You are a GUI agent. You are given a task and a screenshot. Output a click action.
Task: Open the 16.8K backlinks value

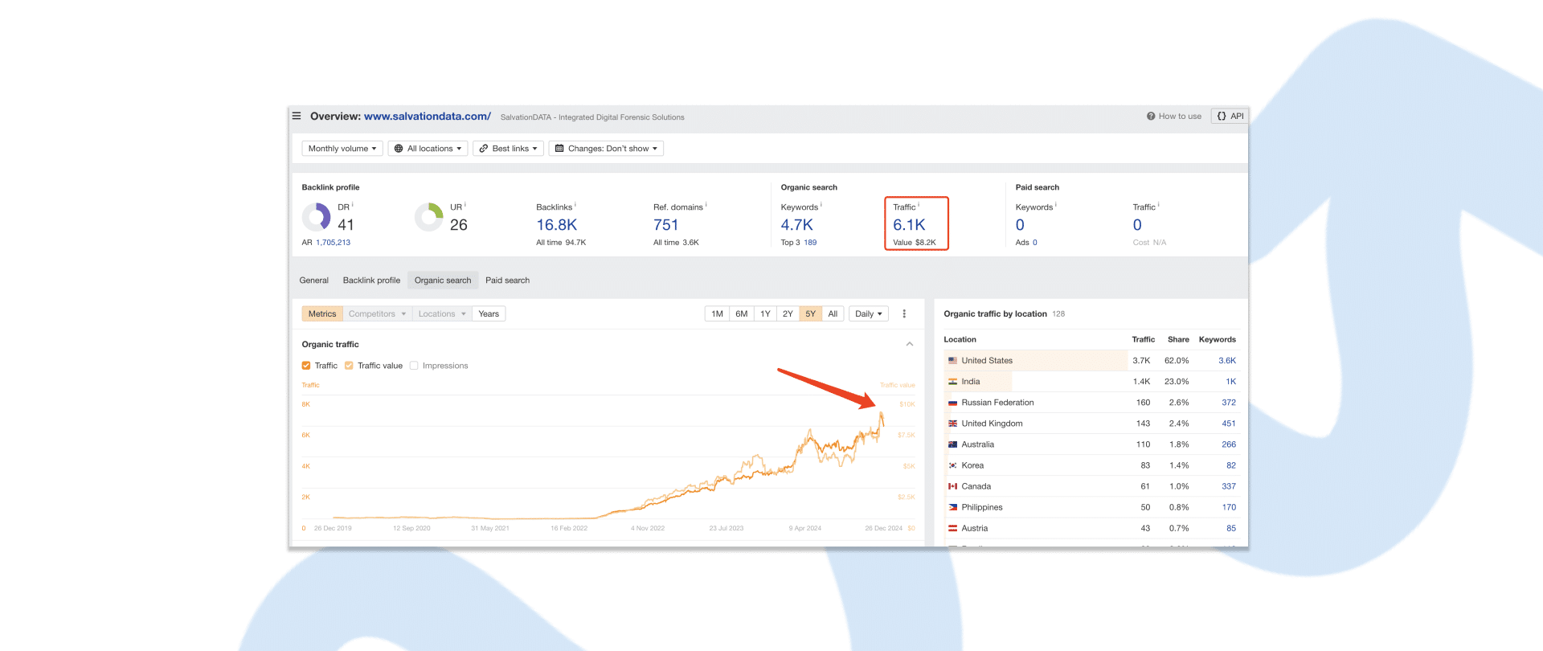(x=557, y=225)
